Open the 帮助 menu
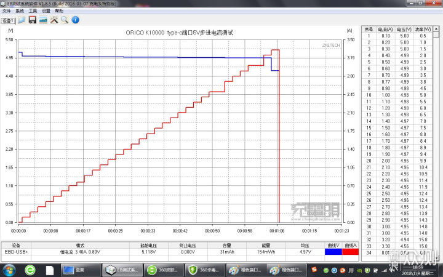Screen dimensions: 443x277 58,11
